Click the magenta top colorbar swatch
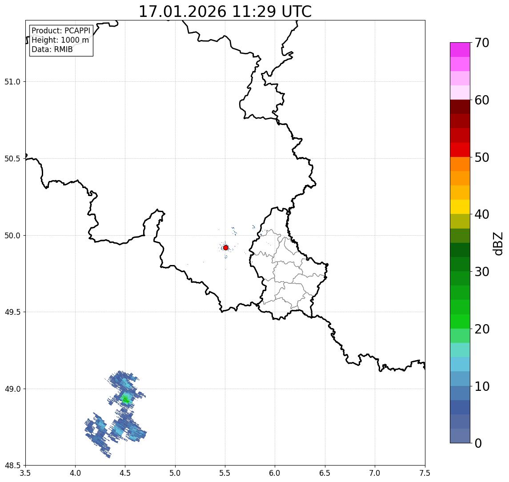The image size is (509, 482). click(460, 50)
